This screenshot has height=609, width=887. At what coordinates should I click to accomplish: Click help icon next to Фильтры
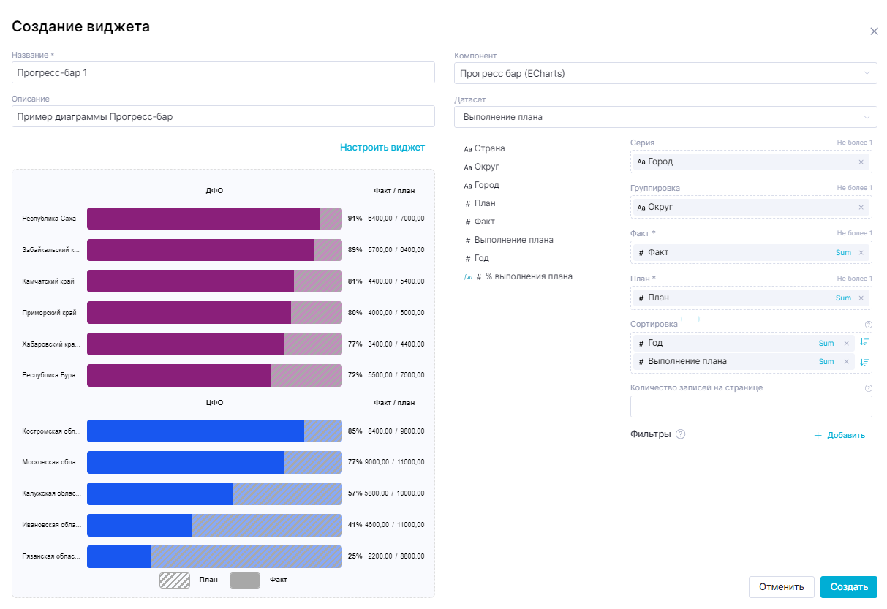pyautogui.click(x=681, y=434)
